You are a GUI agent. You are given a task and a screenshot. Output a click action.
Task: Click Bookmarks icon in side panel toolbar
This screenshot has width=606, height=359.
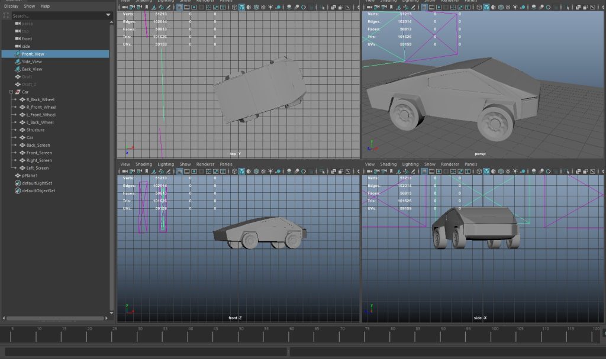pos(391,171)
